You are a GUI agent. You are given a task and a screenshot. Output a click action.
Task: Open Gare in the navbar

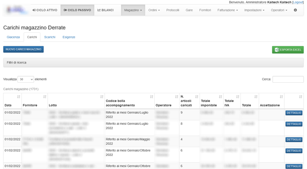189,10
